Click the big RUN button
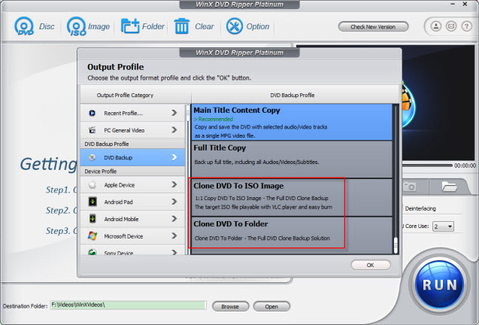Image resolution: width=479 pixels, height=325 pixels. coord(440,285)
